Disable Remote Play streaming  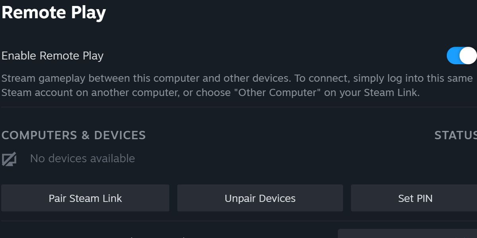461,56
